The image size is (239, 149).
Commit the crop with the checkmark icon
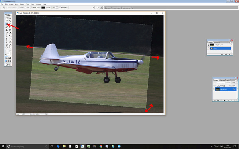coord(98,8)
